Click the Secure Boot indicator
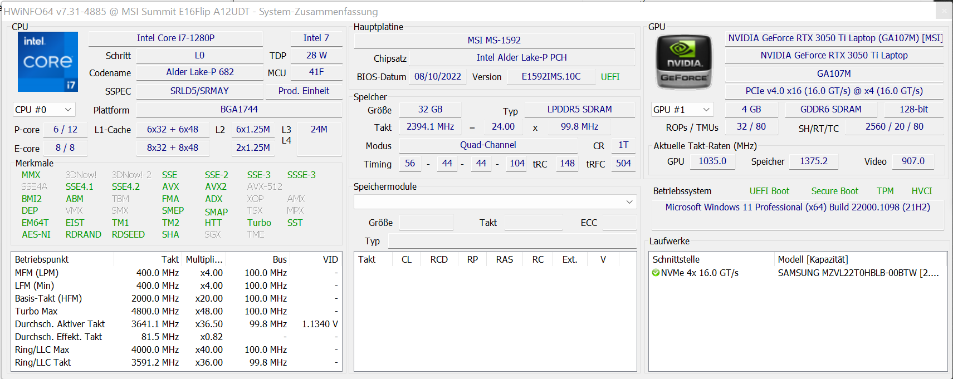This screenshot has height=379, width=953. [x=834, y=191]
